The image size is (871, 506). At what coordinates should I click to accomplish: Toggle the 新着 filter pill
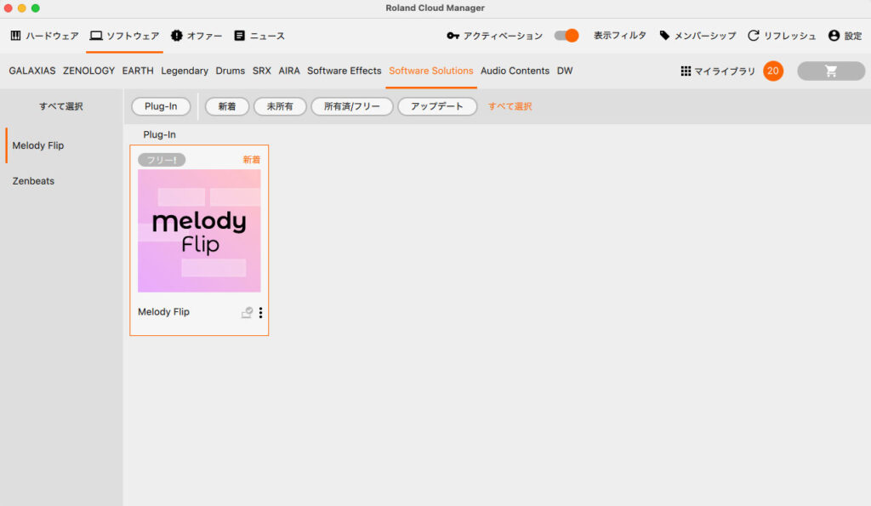pyautogui.click(x=226, y=106)
